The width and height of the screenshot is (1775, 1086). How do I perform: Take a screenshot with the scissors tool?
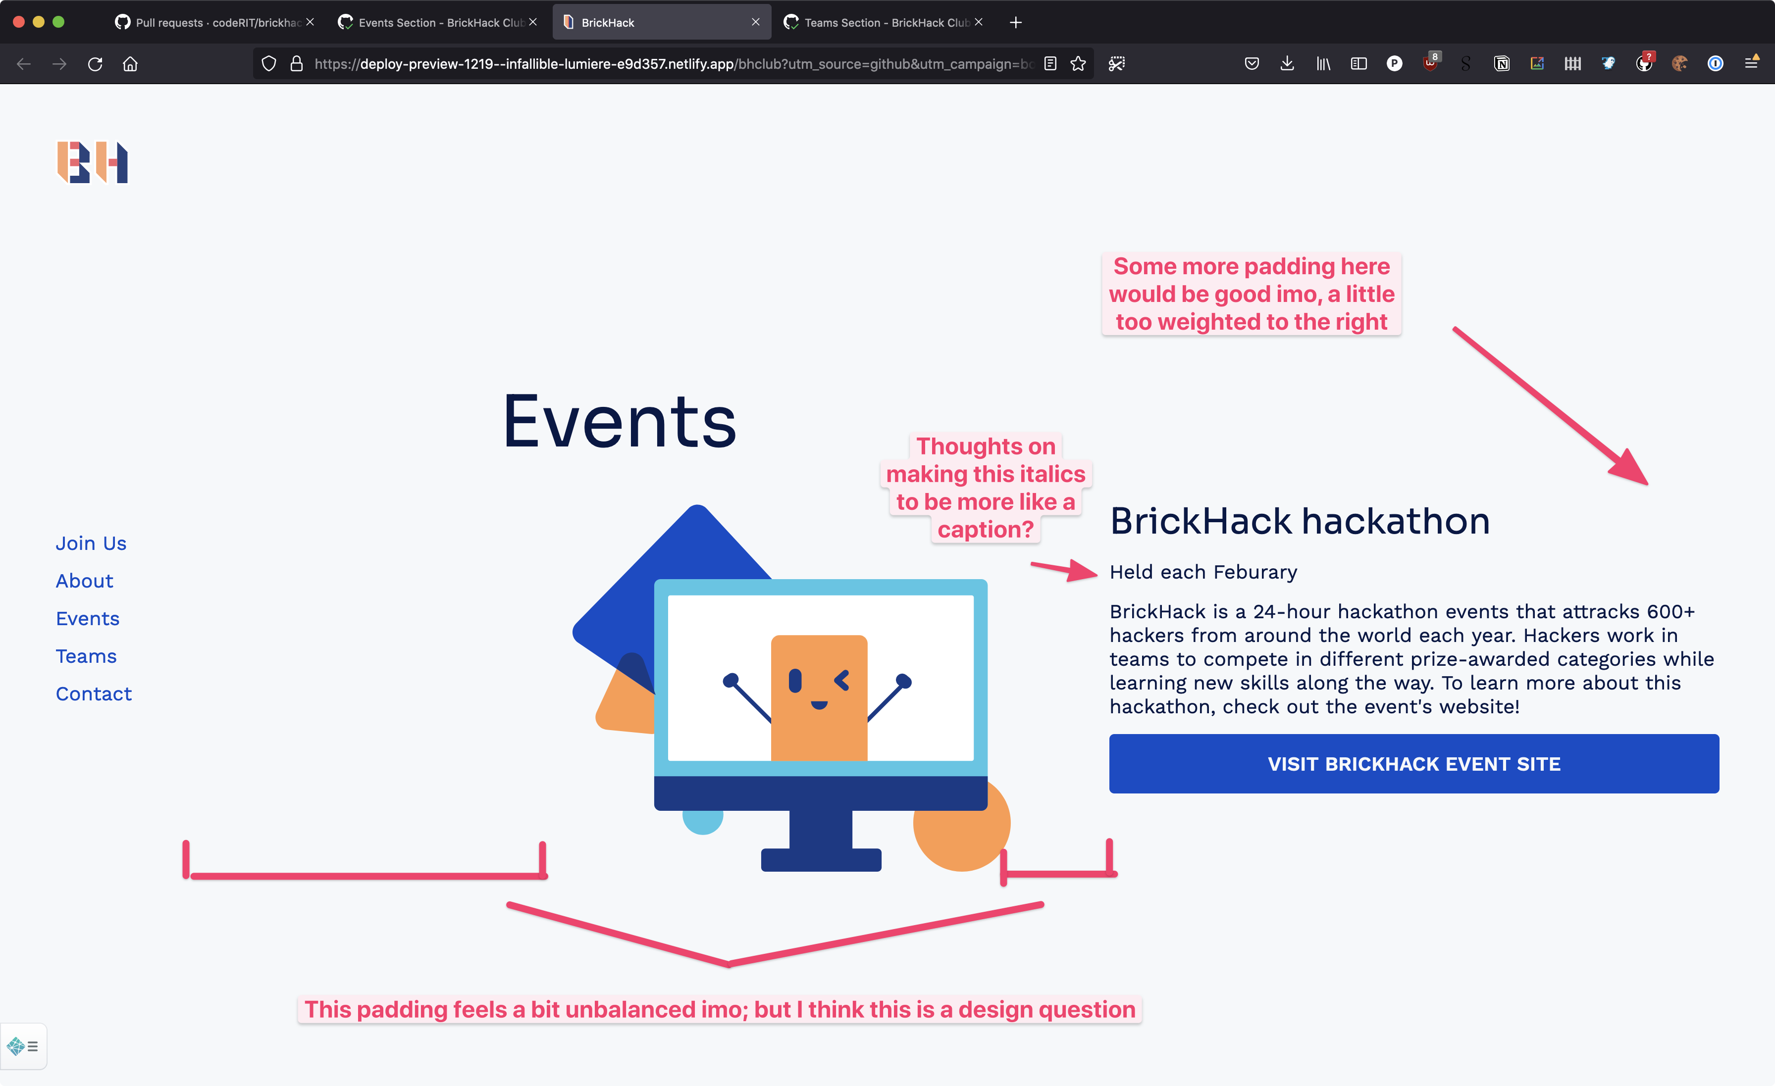[1117, 64]
